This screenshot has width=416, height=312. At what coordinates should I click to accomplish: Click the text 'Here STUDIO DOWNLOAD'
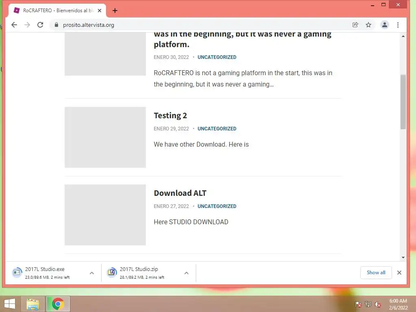click(x=191, y=222)
